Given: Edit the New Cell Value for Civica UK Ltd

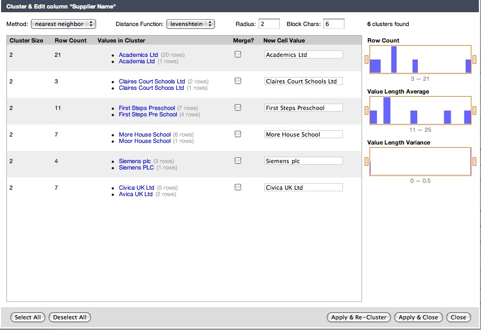Looking at the screenshot, I should point(303,187).
